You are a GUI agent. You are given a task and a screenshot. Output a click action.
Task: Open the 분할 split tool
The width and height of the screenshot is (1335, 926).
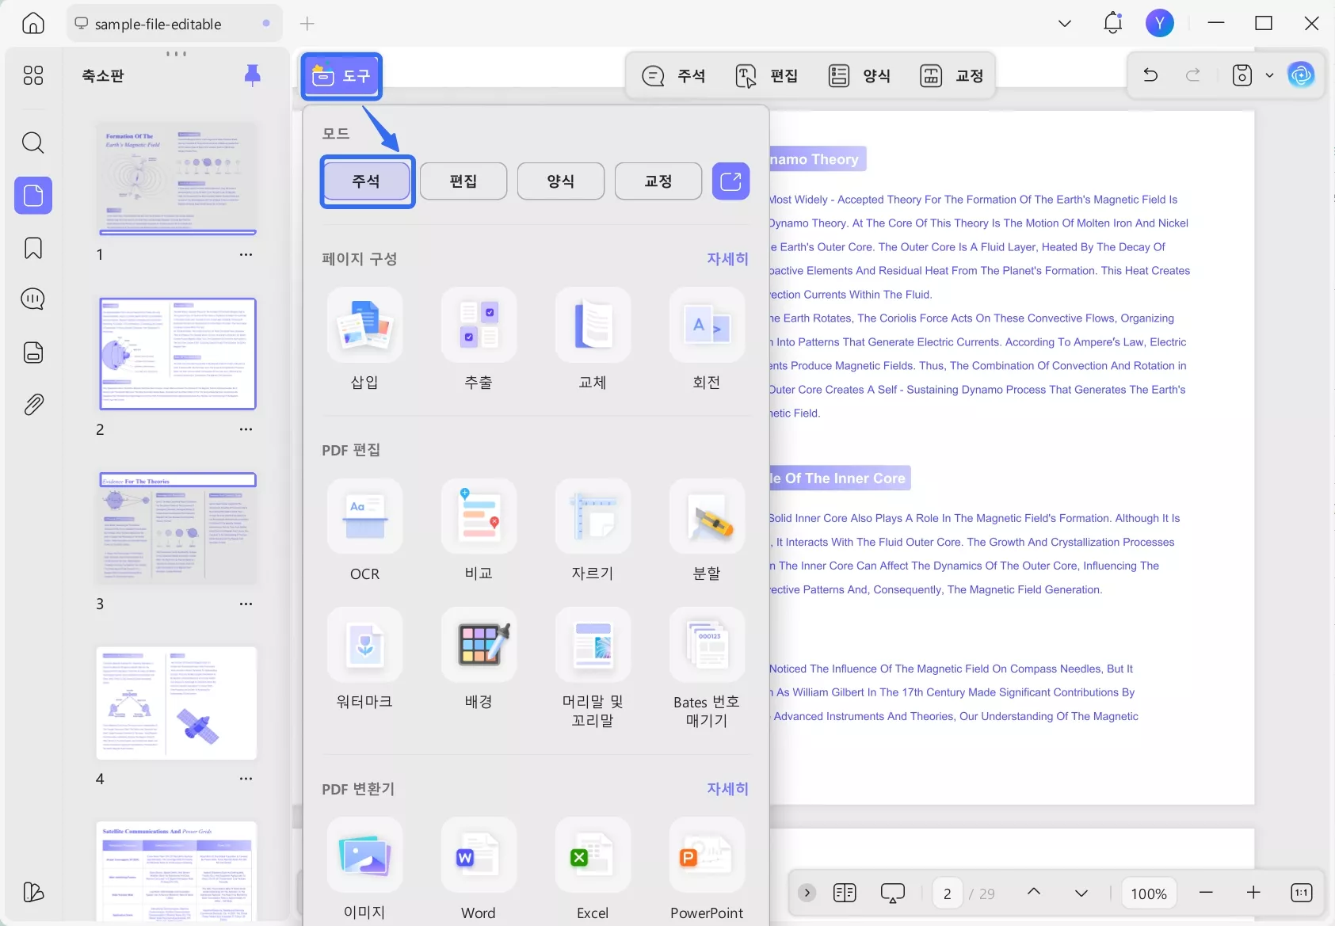[707, 531]
